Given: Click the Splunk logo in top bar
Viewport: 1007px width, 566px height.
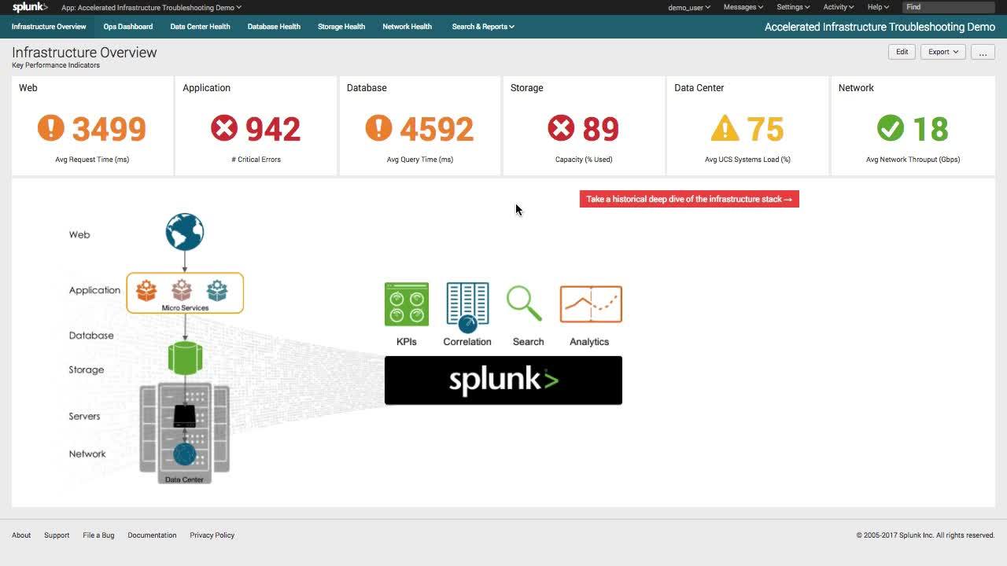Looking at the screenshot, I should point(30,7).
